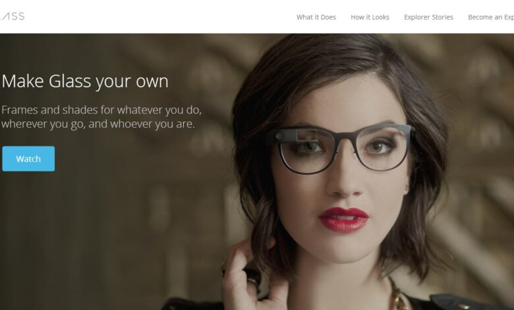The height and width of the screenshot is (310, 514).
Task: Open the Explorer Stories page
Action: pyautogui.click(x=428, y=17)
